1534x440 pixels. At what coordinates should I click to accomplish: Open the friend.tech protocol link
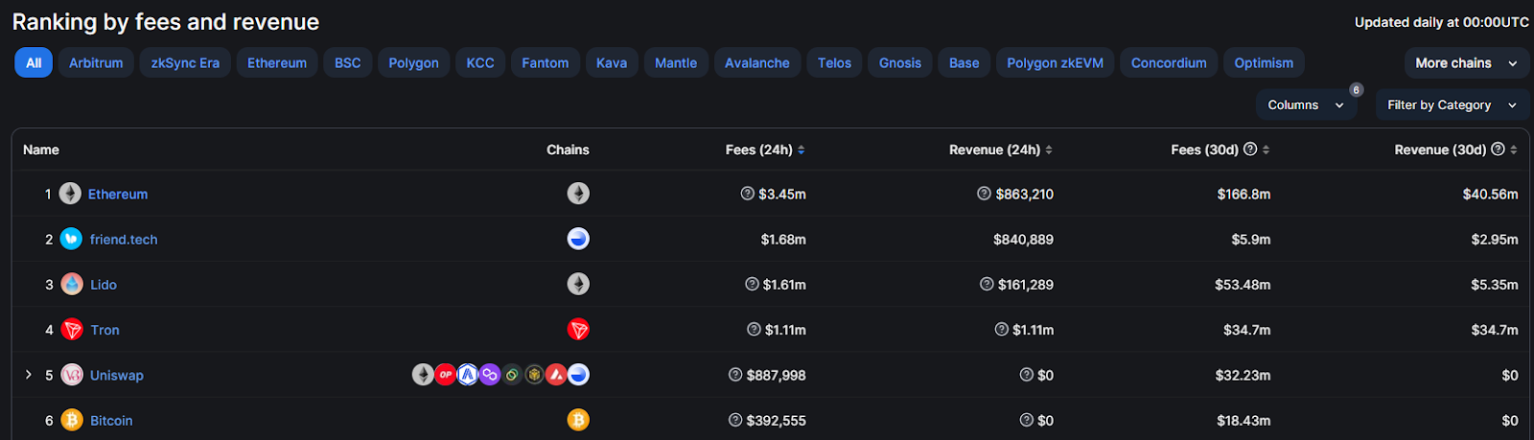coord(124,239)
